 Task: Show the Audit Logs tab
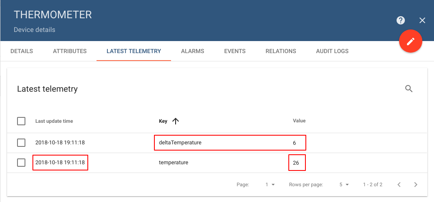[332, 51]
